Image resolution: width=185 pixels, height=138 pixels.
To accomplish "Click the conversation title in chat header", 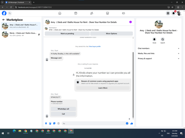I will 84,22.
